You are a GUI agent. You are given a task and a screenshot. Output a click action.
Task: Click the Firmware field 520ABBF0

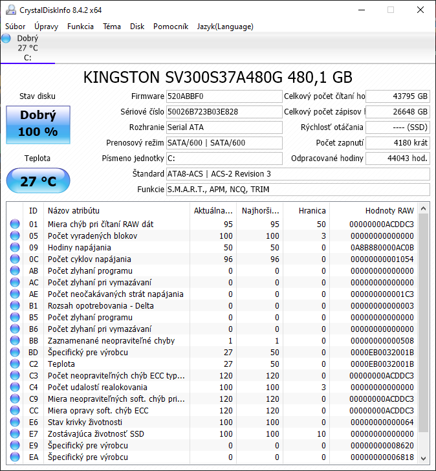point(224,96)
